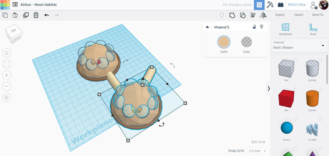Open the user profile avatar
Viewport: 329px width, 156px height.
(324, 5)
